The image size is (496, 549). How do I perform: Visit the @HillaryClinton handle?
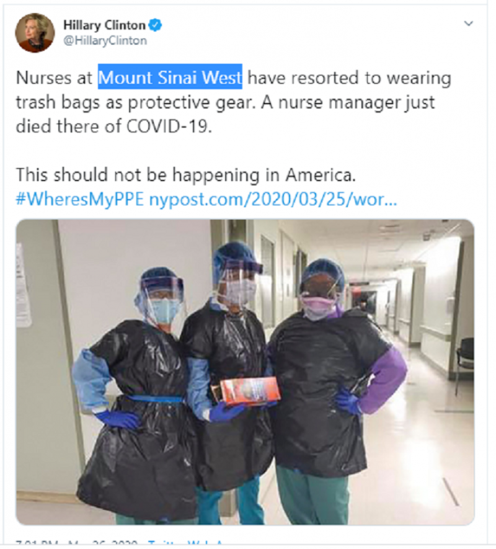point(105,41)
